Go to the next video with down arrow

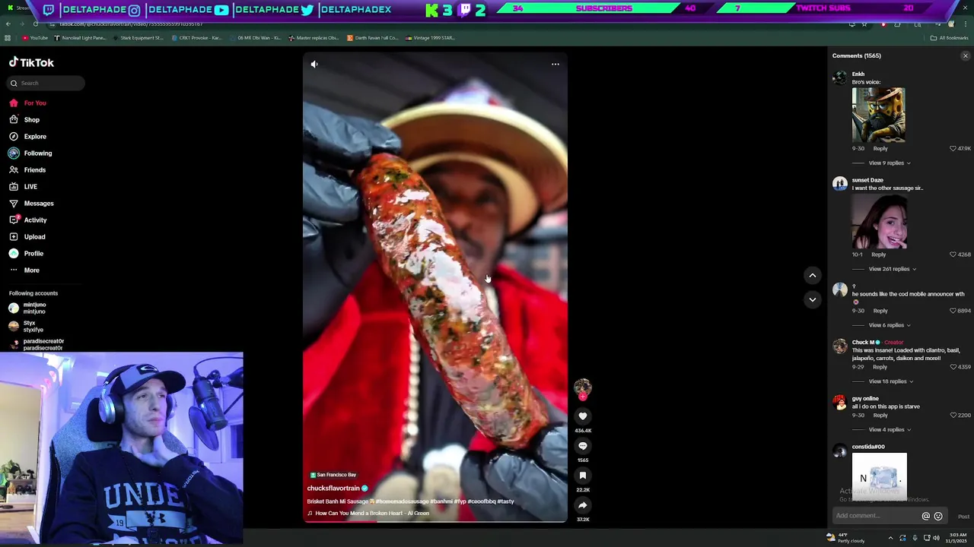point(813,299)
